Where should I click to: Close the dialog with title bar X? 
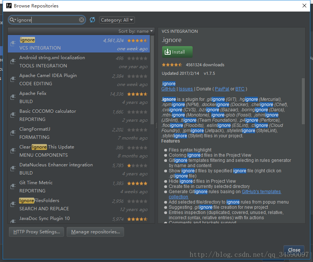tap(304, 6)
